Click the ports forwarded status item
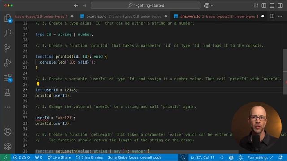The height and width of the screenshot is (161, 287). click(x=39, y=157)
